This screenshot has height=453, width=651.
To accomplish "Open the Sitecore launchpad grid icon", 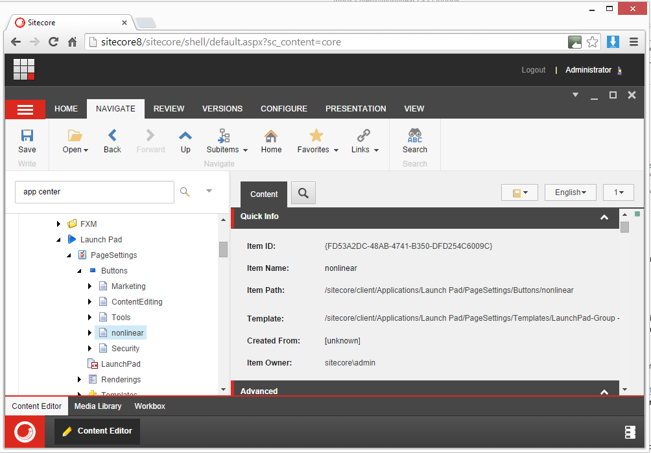I will [x=23, y=69].
